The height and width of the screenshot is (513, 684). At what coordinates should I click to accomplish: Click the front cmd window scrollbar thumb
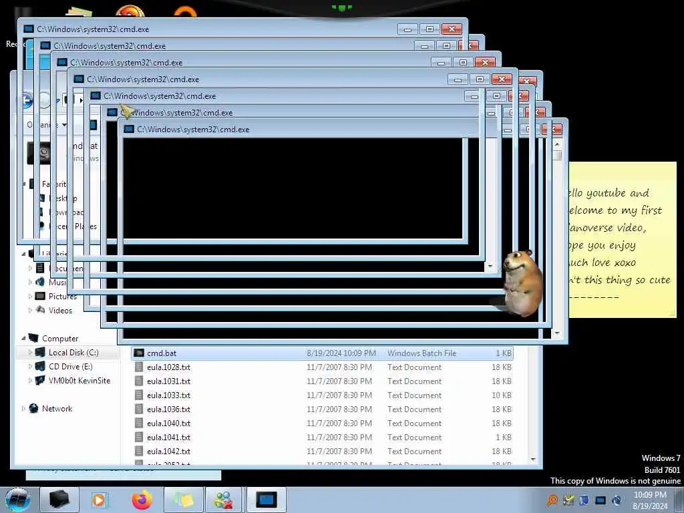557,155
